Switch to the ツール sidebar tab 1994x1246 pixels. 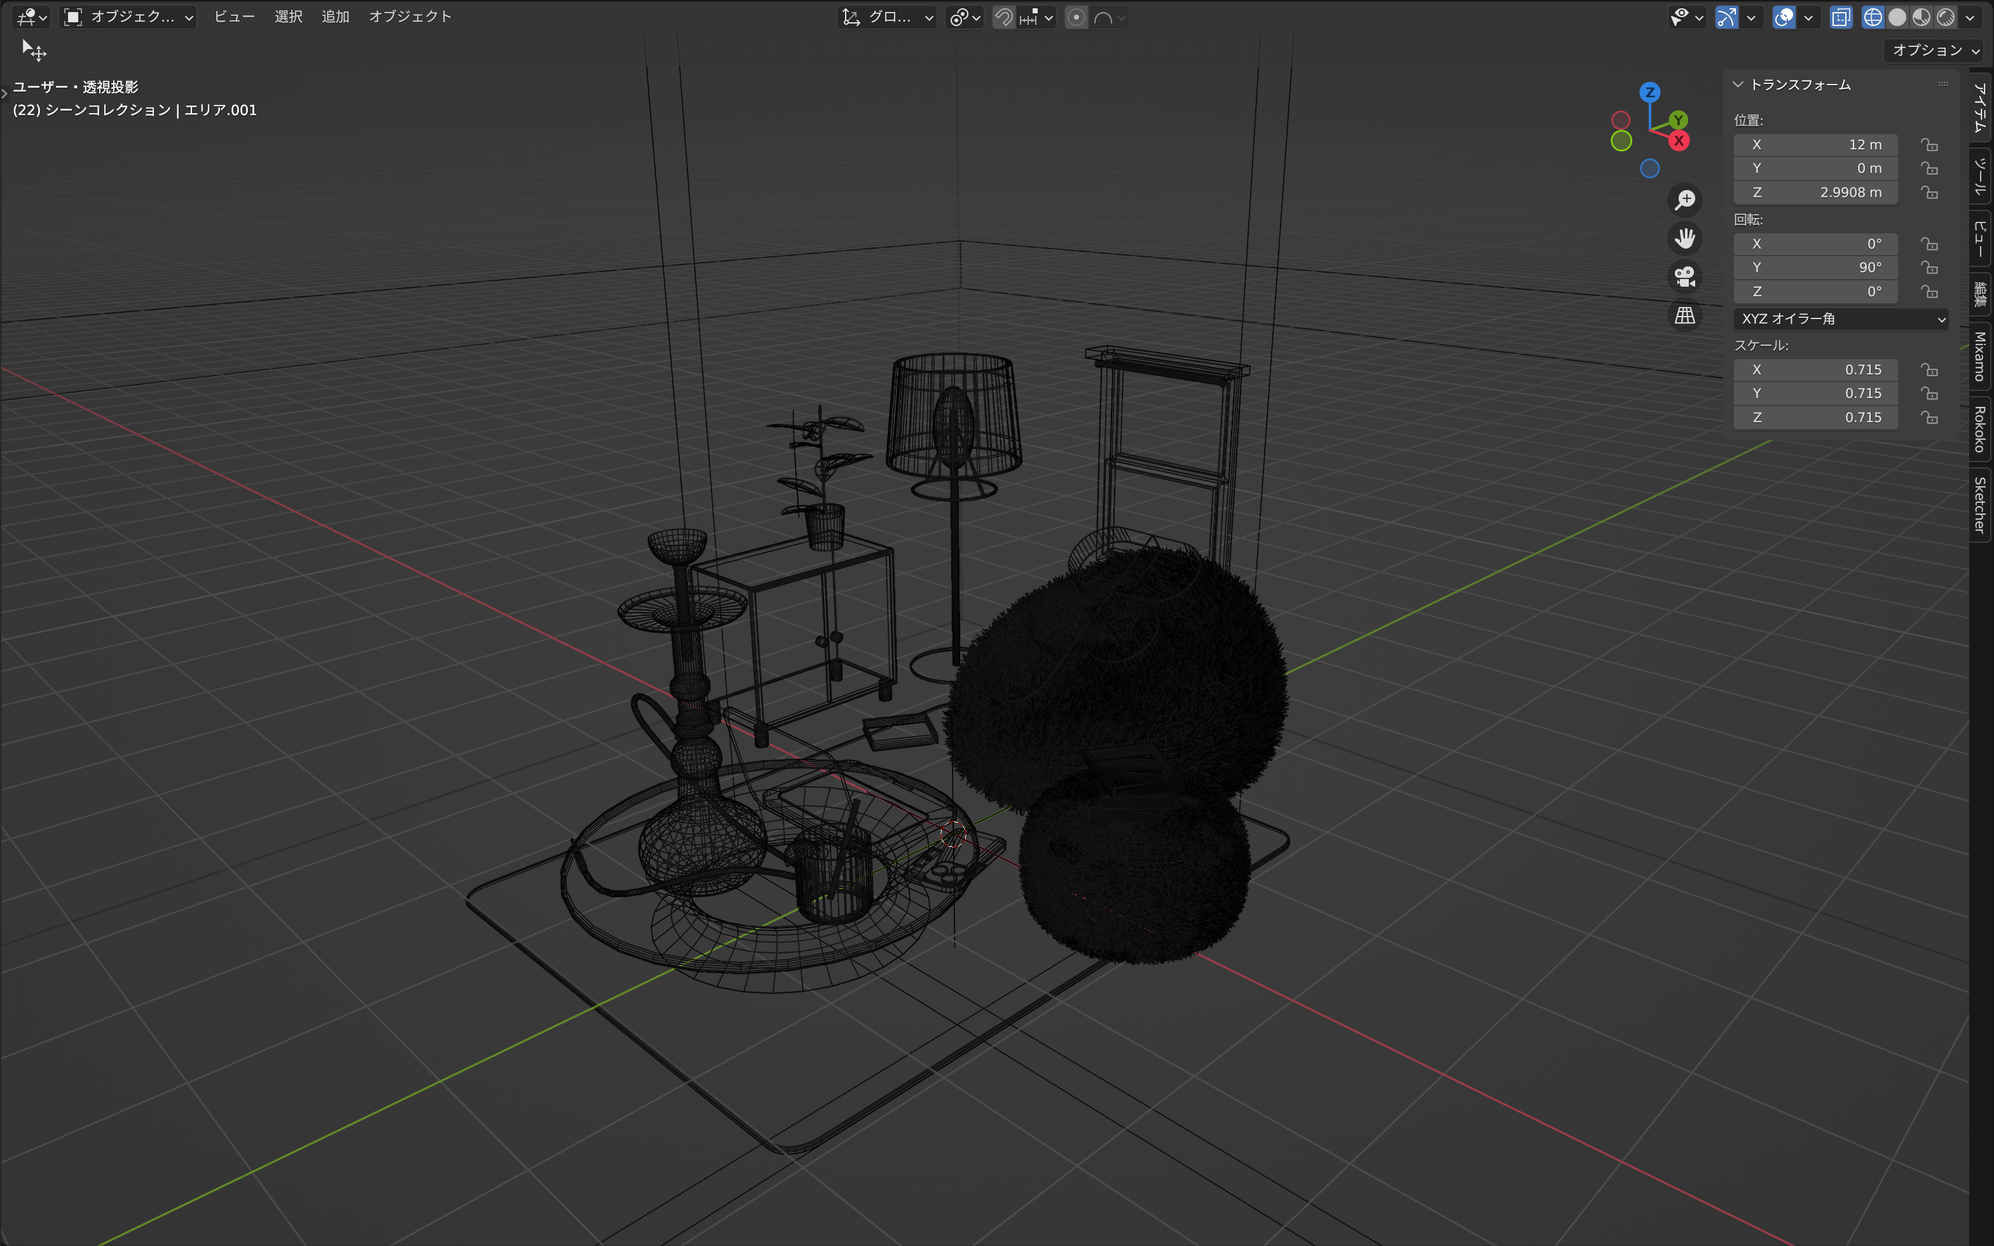[x=1980, y=177]
